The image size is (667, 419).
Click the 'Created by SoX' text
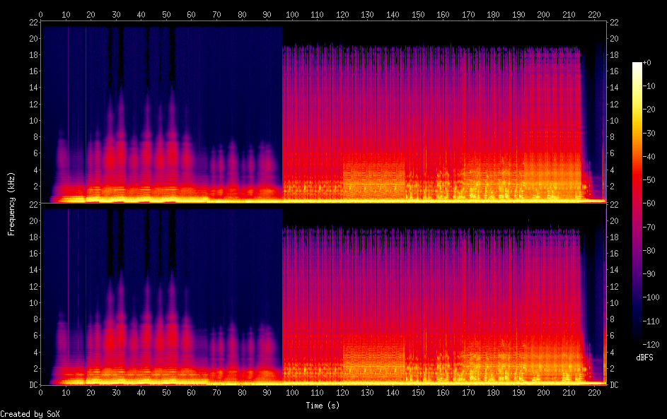click(24, 414)
